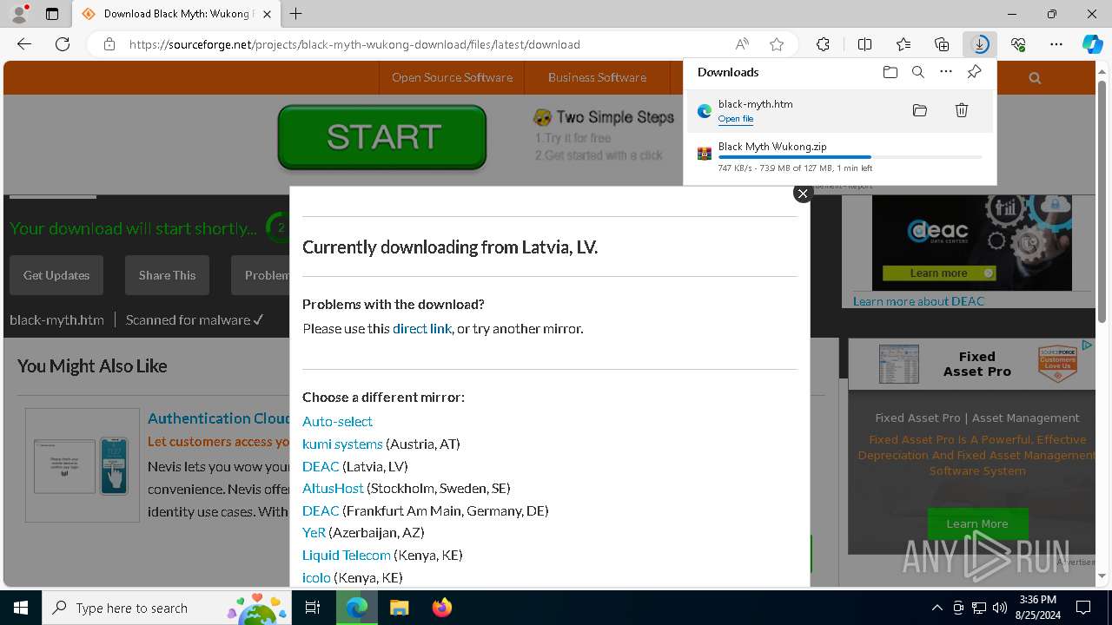Open Collections icon
The width and height of the screenshot is (1112, 625).
942,44
